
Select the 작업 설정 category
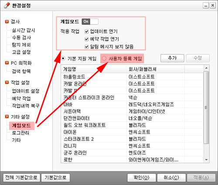(20, 82)
